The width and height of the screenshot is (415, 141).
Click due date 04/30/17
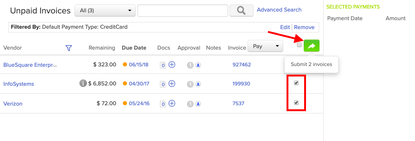click(139, 84)
